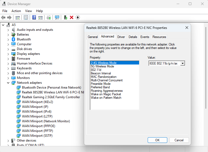Click the red X uninstall device icon

pyautogui.click(x=72, y=17)
